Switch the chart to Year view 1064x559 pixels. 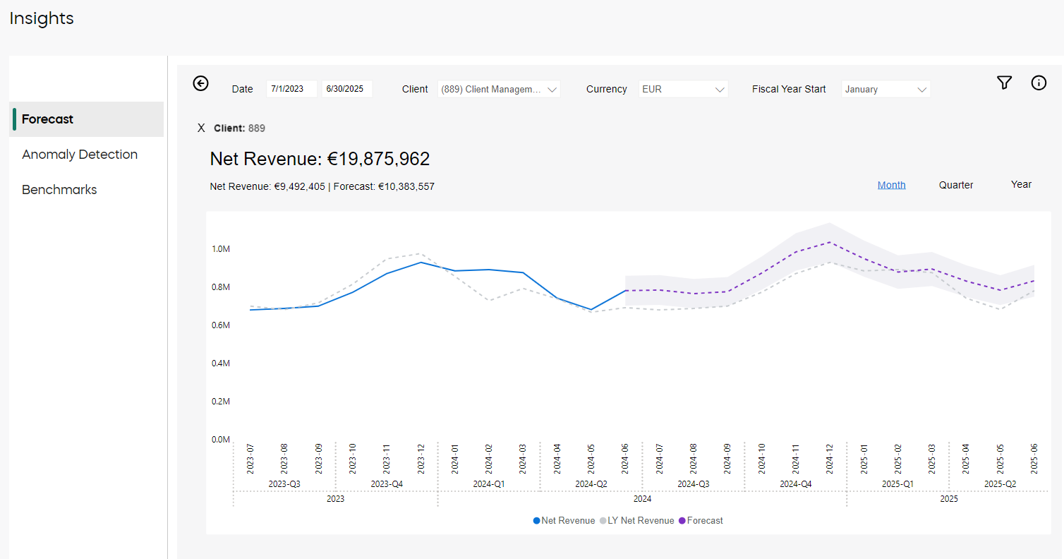(x=1022, y=184)
